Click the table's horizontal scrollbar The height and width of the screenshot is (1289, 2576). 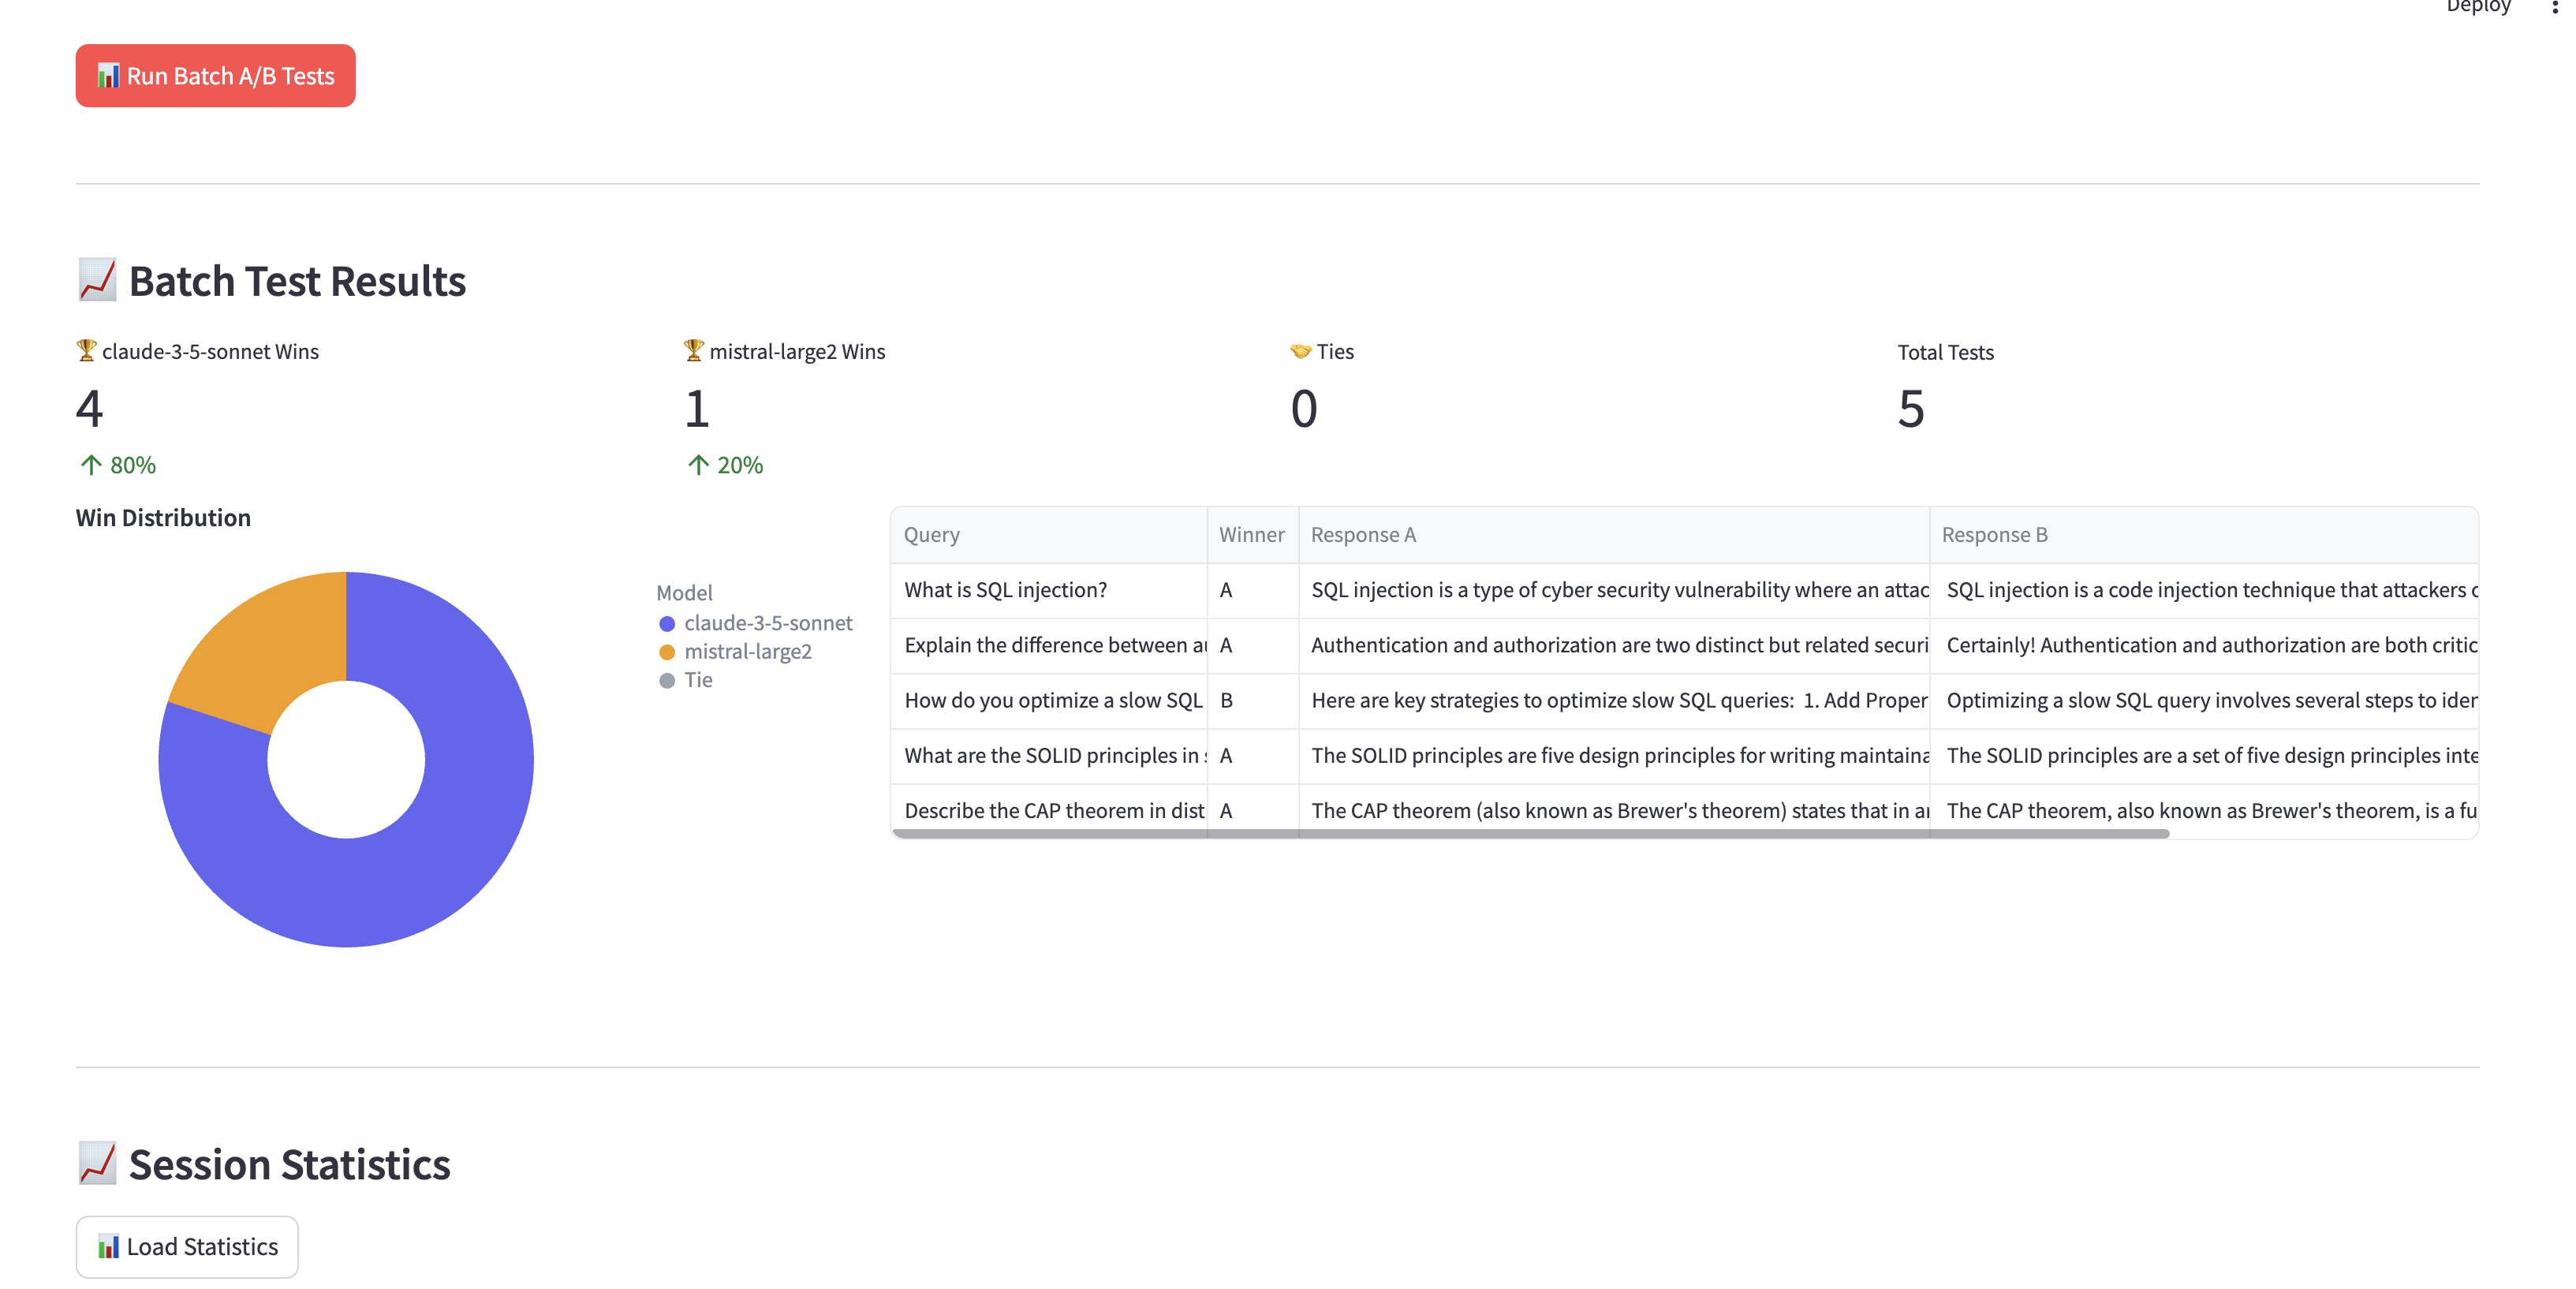click(x=1530, y=833)
